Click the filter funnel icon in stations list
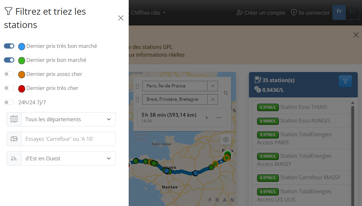362x206 pixels. (x=345, y=81)
